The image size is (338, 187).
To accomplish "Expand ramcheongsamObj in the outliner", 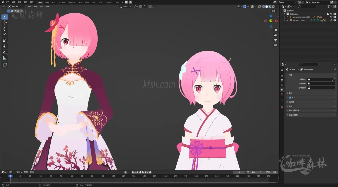I will (x=288, y=17).
